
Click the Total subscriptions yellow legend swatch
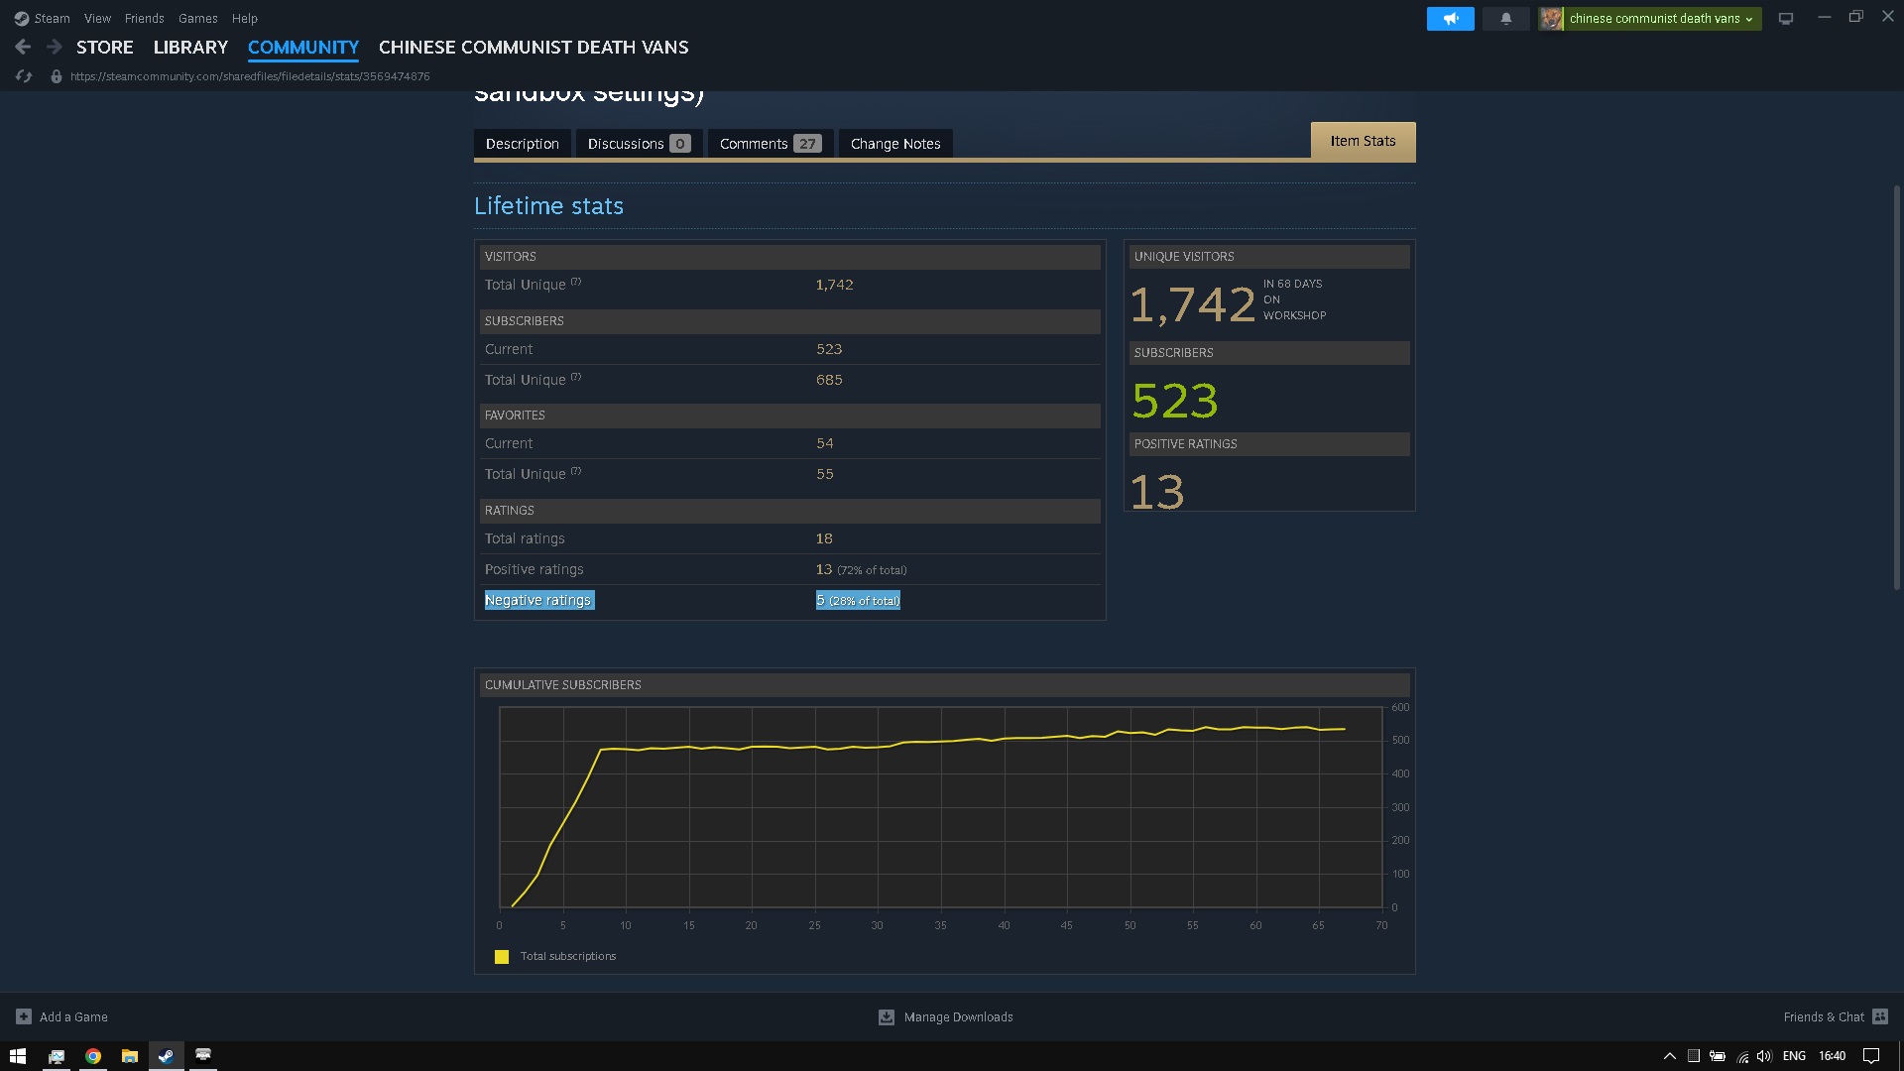pyautogui.click(x=502, y=957)
